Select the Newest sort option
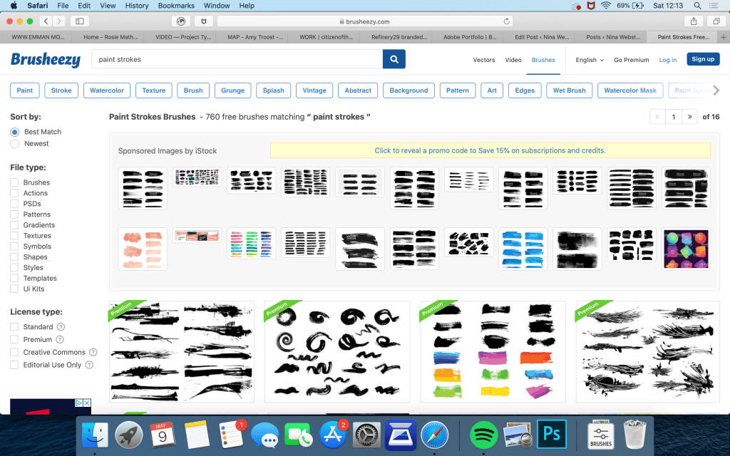This screenshot has height=456, width=730. pos(15,143)
